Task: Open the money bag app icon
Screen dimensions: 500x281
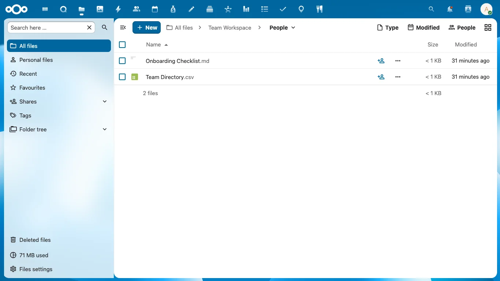Action: pyautogui.click(x=173, y=9)
